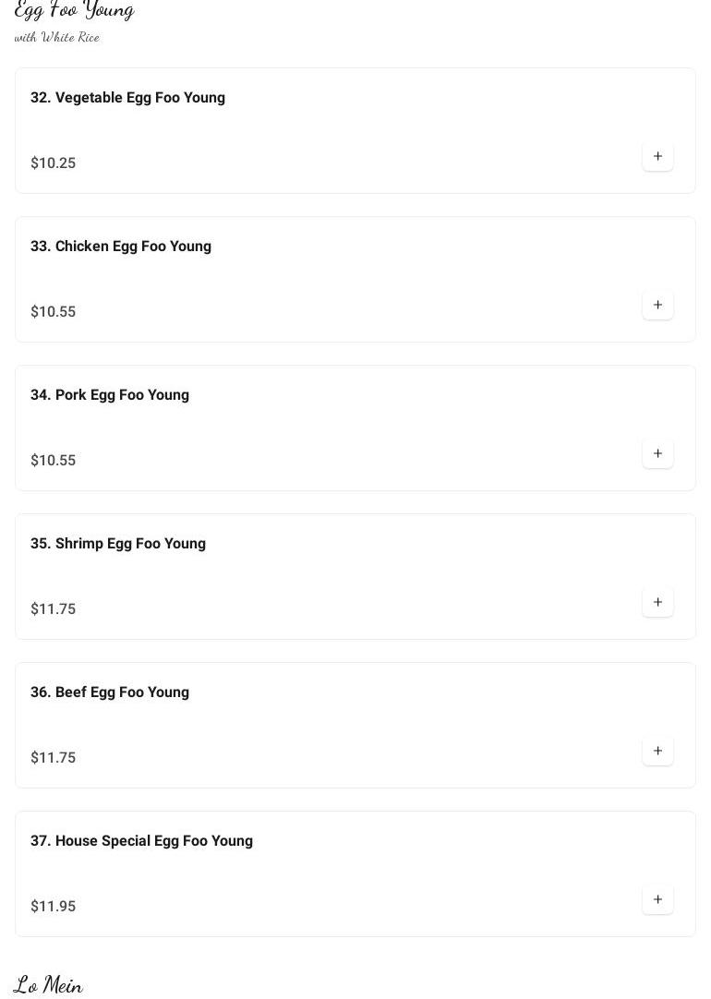Select 34. Pork Egg Foo Young title

click(110, 395)
